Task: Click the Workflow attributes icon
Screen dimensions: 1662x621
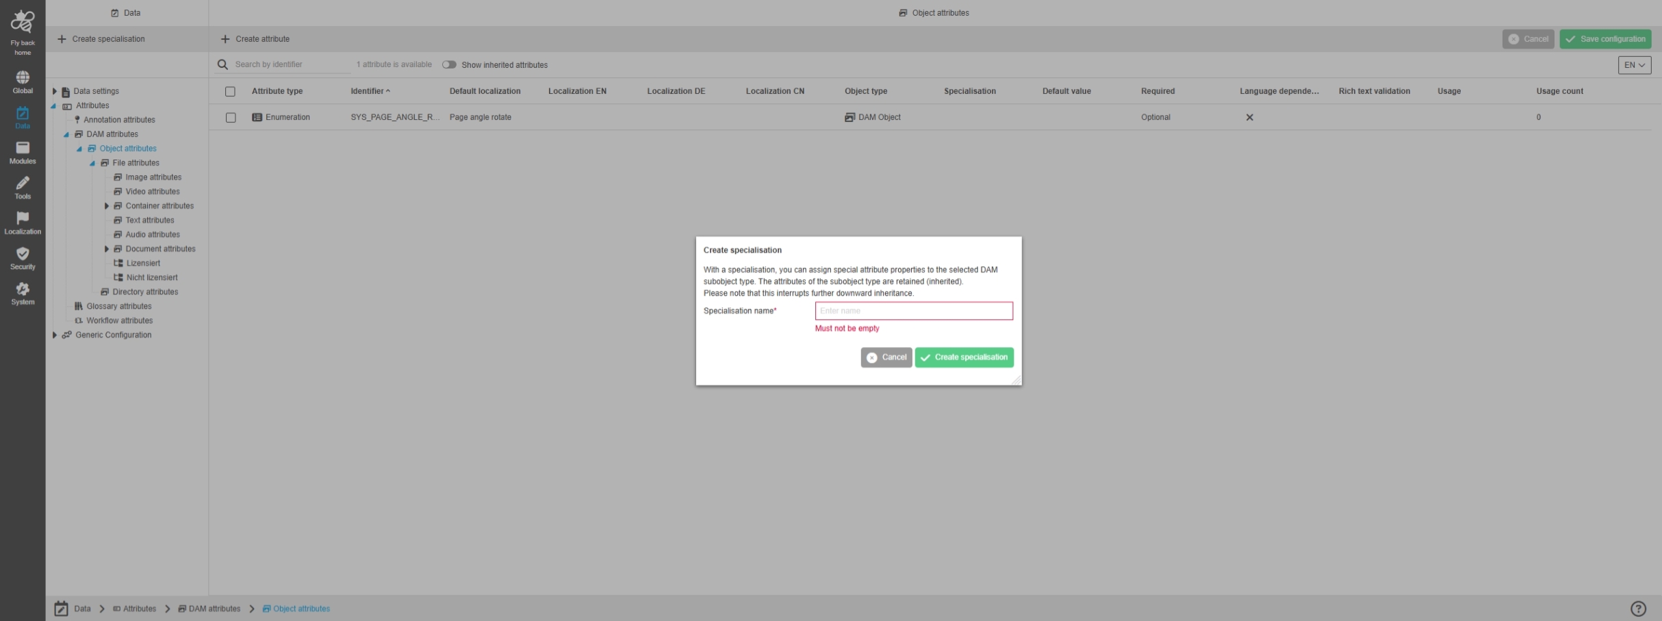Action: pyautogui.click(x=79, y=320)
